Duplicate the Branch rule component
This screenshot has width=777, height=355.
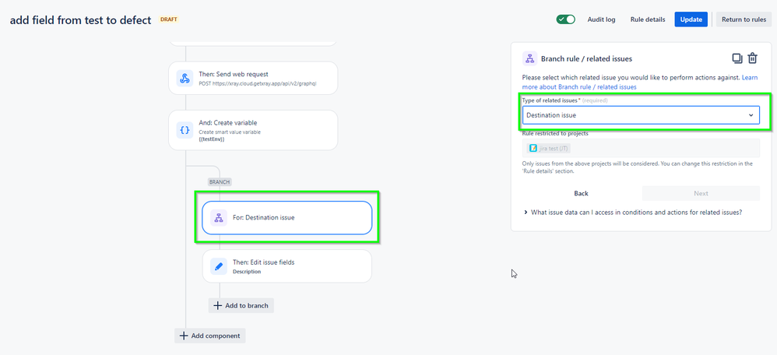coord(737,58)
